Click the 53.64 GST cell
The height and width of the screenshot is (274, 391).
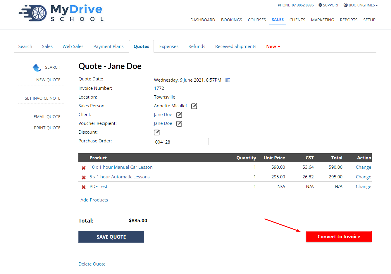click(x=308, y=167)
